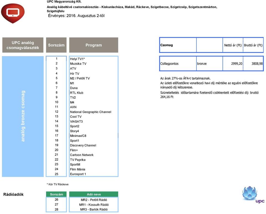This screenshot has height=214, width=266.
Task: Click Film Mánia channel name
Action: [78, 169]
